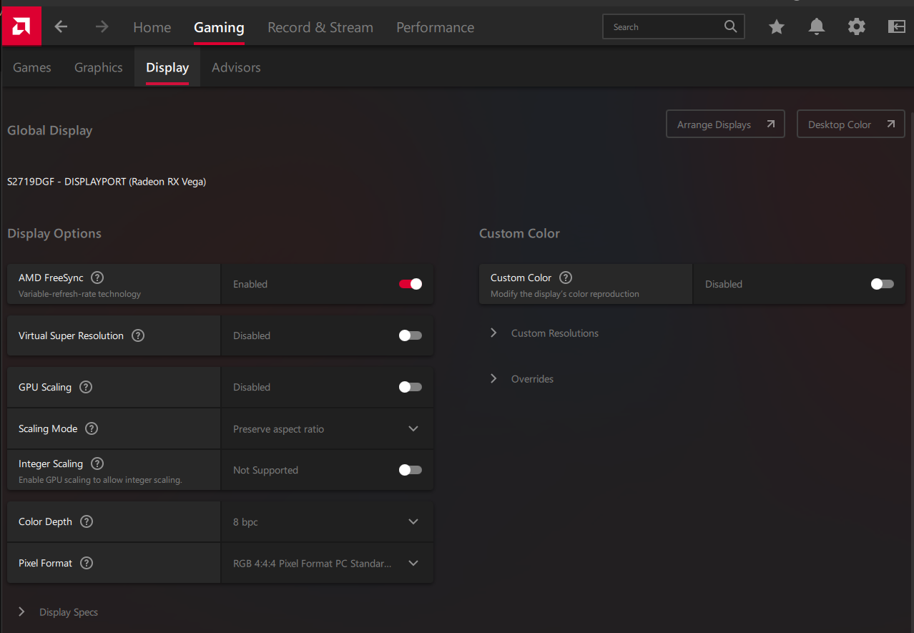914x633 pixels.
Task: Open the Scaling Mode dropdown
Action: click(x=328, y=428)
